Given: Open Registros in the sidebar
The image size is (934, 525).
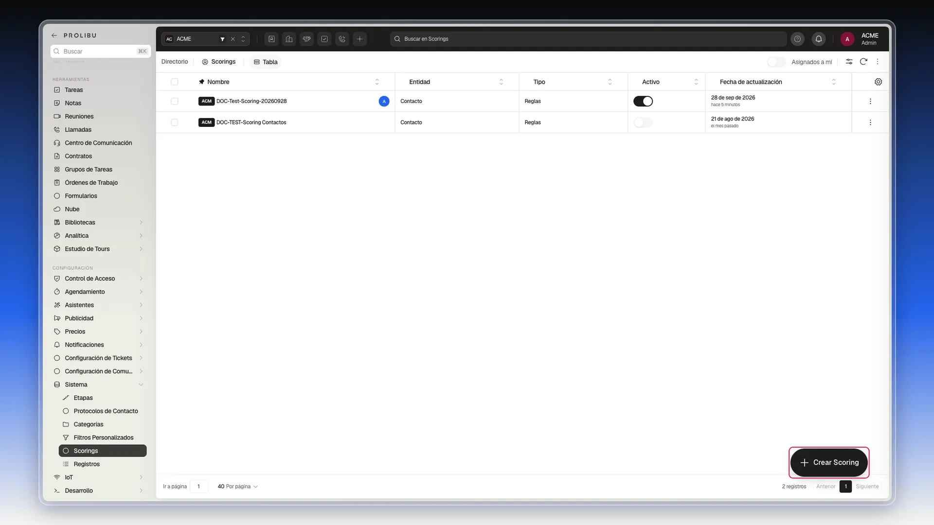Looking at the screenshot, I should click(103, 464).
